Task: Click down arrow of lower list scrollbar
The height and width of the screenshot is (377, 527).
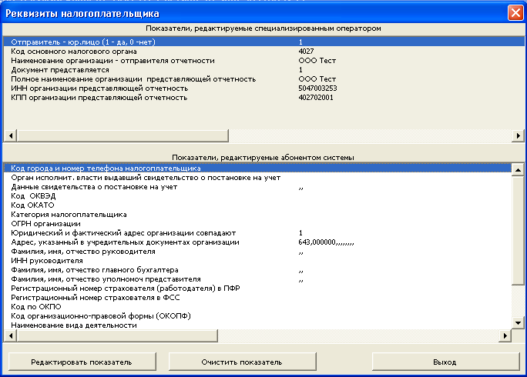Action: 518,323
